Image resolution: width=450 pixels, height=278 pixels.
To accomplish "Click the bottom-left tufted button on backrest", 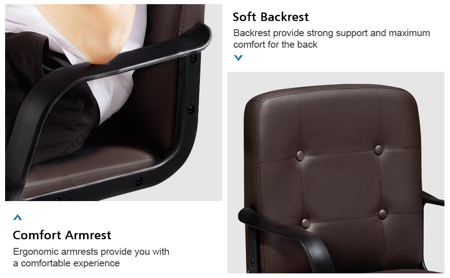I will pyautogui.click(x=305, y=223).
